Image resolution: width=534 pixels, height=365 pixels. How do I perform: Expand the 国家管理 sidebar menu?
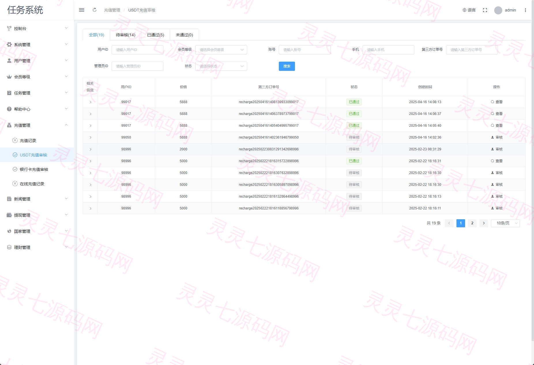point(37,231)
